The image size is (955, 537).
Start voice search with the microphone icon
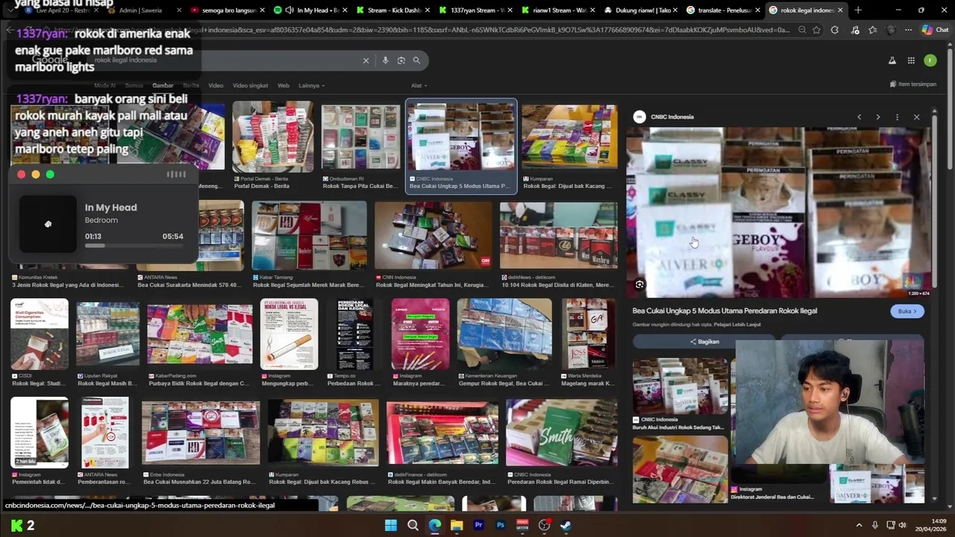click(385, 60)
